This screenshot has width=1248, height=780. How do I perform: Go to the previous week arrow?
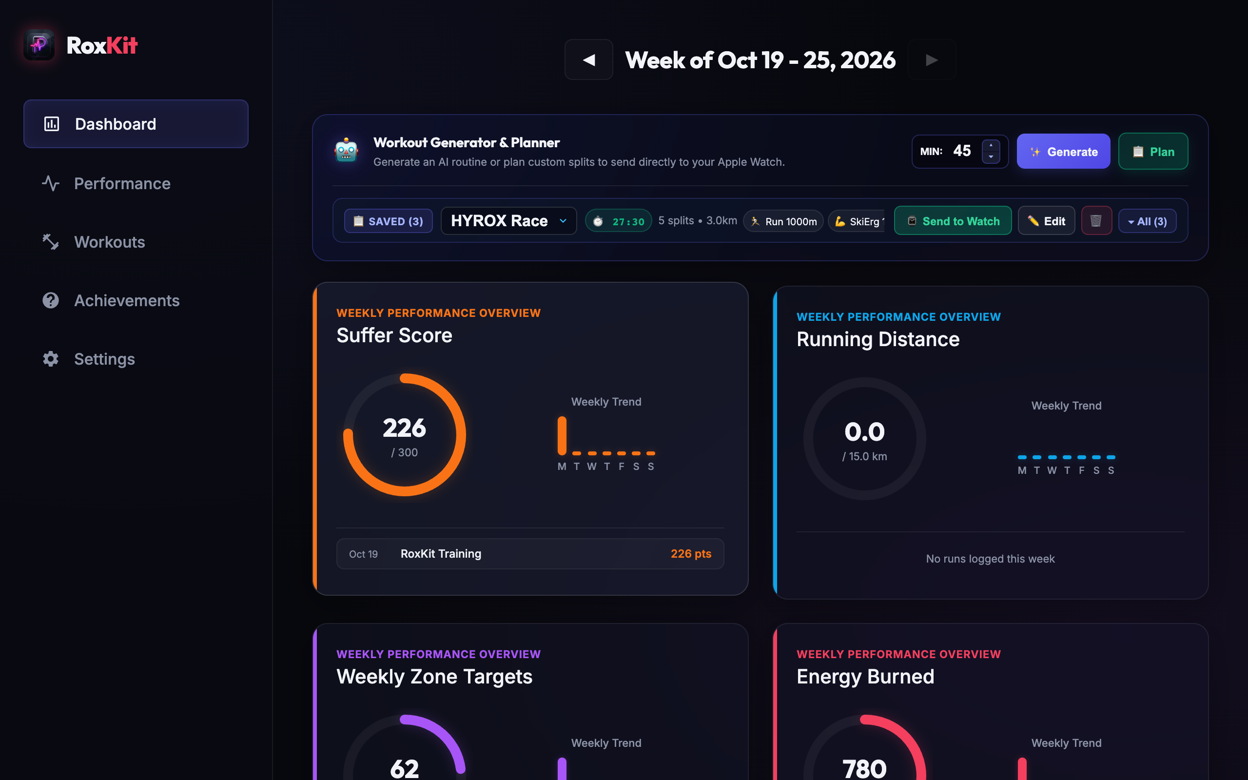588,60
